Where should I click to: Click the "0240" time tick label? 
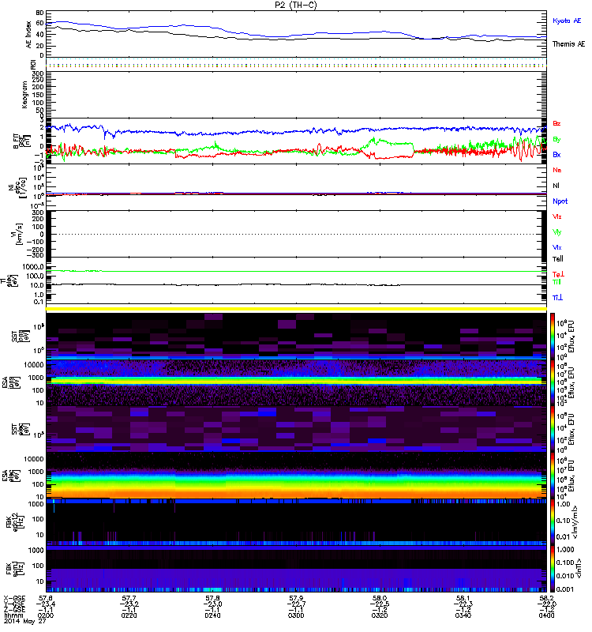[212, 615]
